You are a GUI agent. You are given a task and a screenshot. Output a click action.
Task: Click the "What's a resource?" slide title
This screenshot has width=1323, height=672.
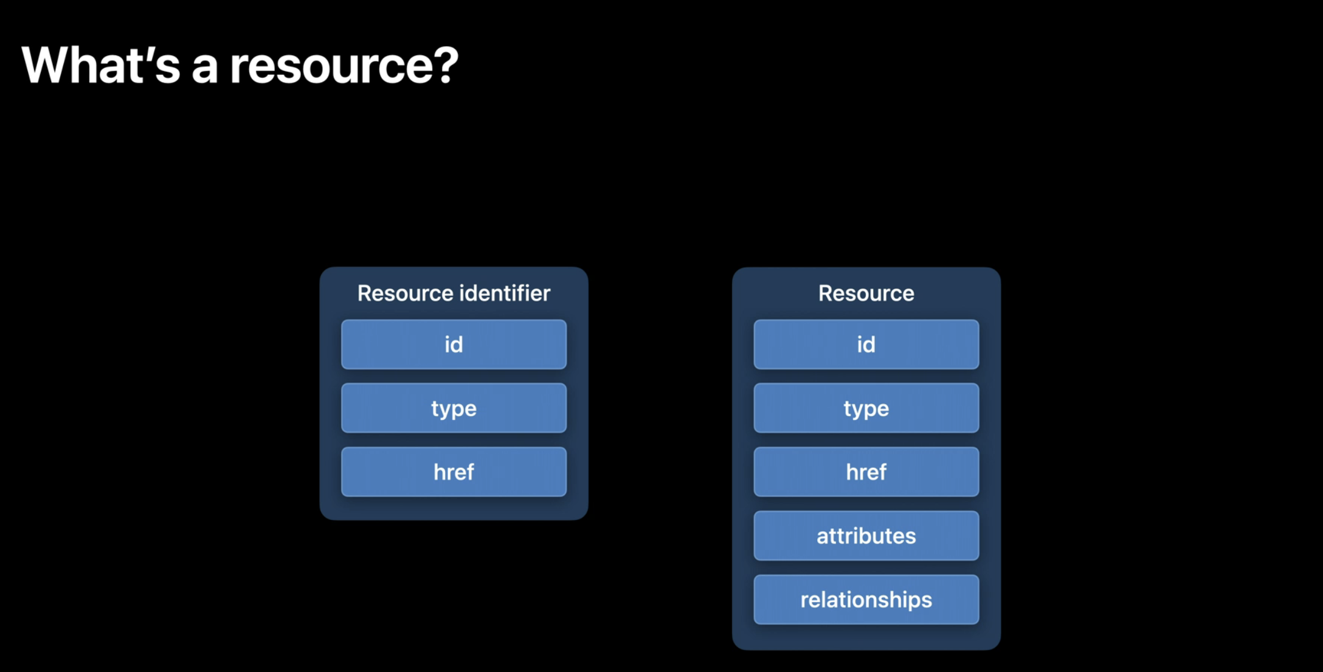[240, 65]
